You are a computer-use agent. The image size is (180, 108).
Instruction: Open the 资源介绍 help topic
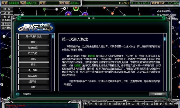coord(34,48)
